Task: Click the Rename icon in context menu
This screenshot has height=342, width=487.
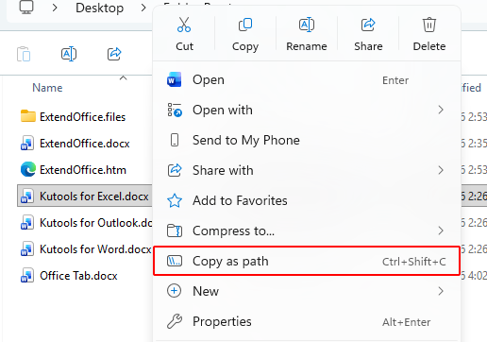Action: [x=307, y=25]
